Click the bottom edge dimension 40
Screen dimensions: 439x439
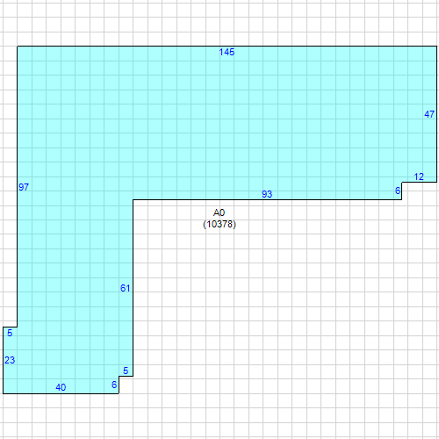tap(61, 387)
